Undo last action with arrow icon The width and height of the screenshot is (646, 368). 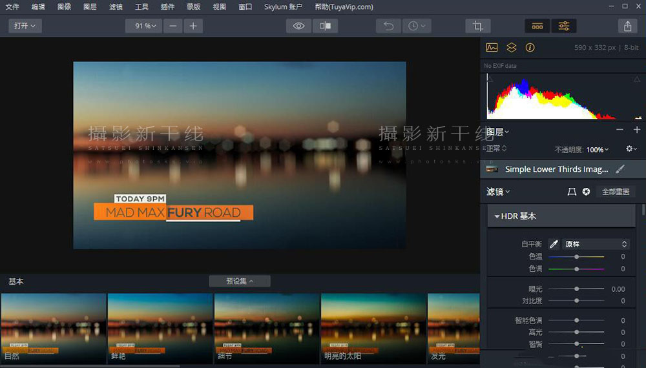[x=388, y=26]
